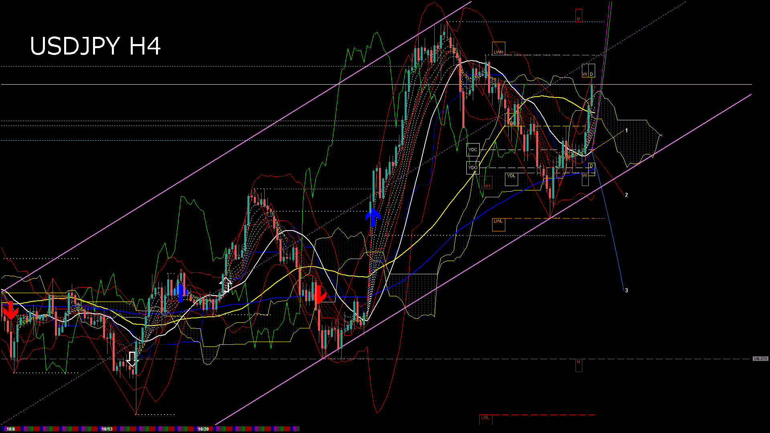Click the USDJPY H4 chart title

coord(95,46)
